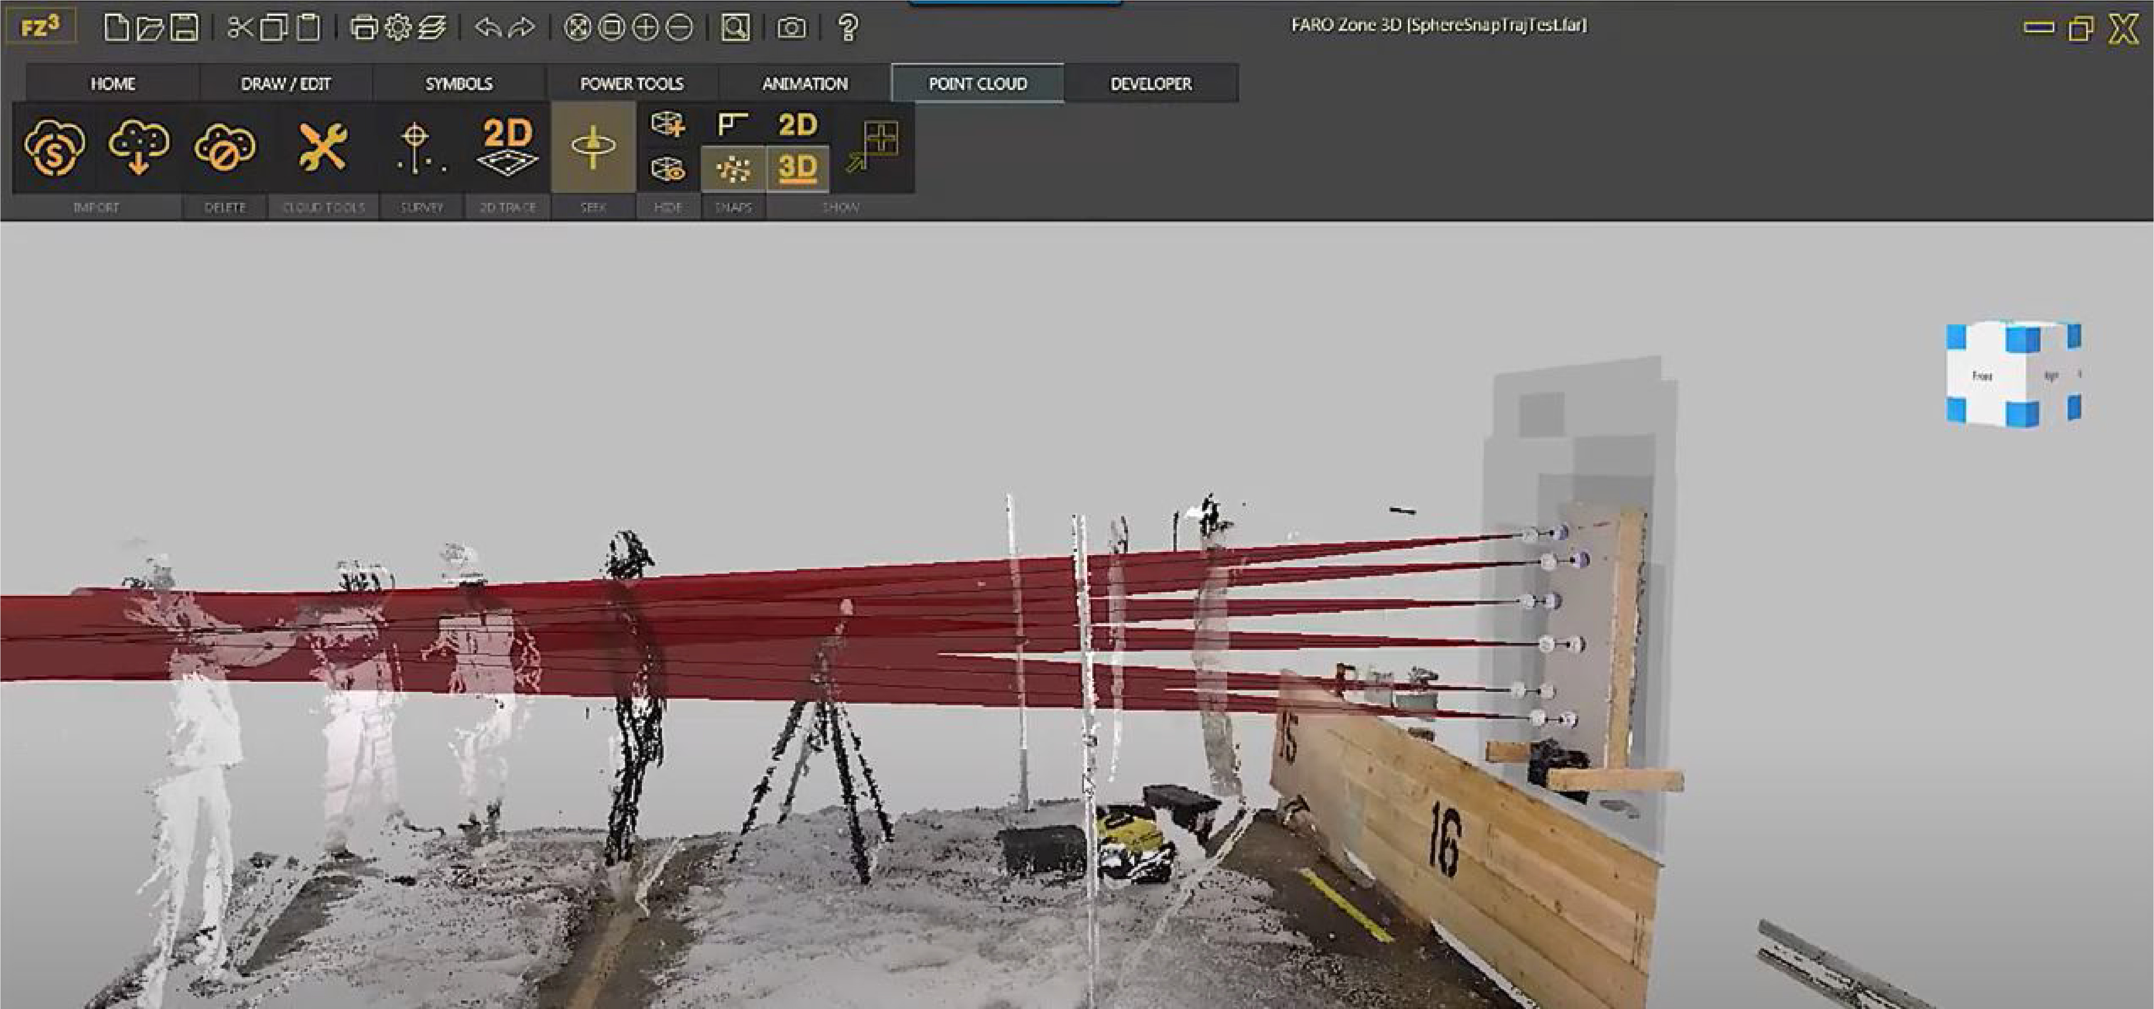2154x1009 pixels.
Task: Import point cloud with download cloud icon
Action: coord(140,148)
